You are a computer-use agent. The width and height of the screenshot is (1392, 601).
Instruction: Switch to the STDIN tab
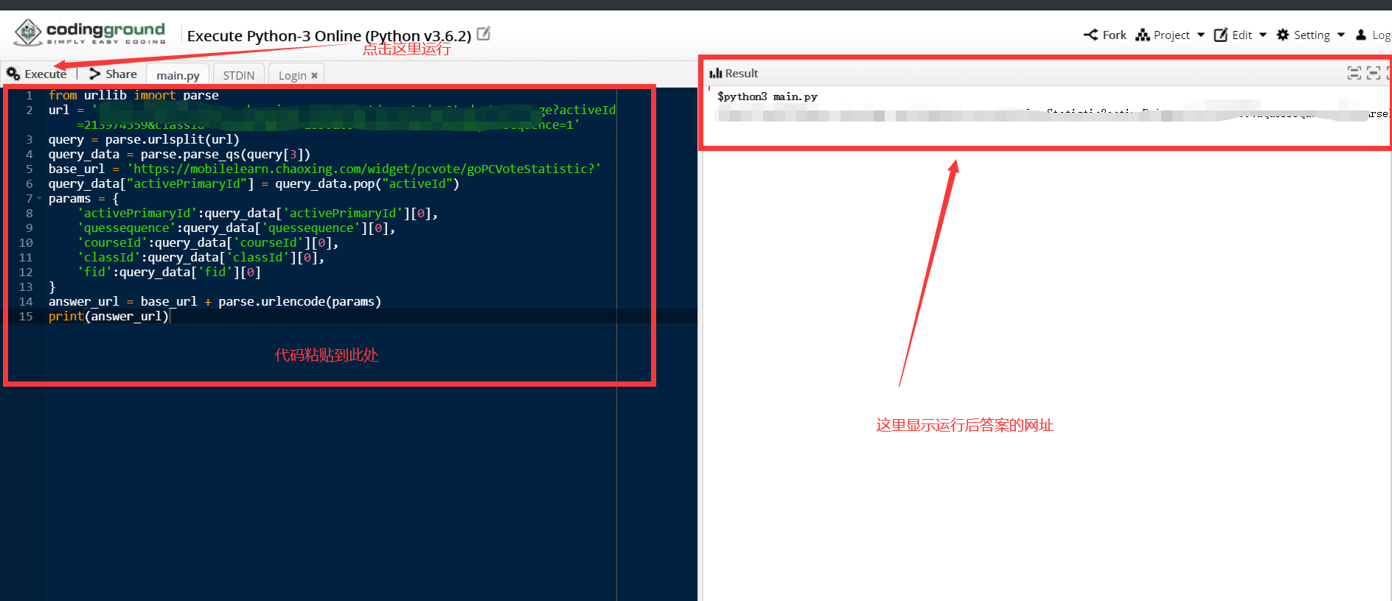(239, 75)
